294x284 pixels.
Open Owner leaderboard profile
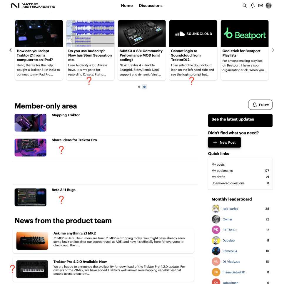coord(227,219)
